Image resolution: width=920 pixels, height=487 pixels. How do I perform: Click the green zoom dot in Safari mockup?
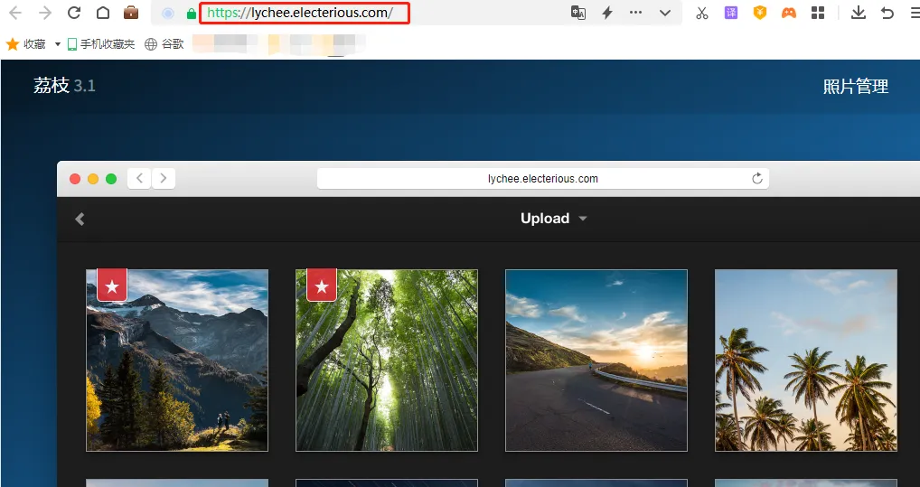111,179
